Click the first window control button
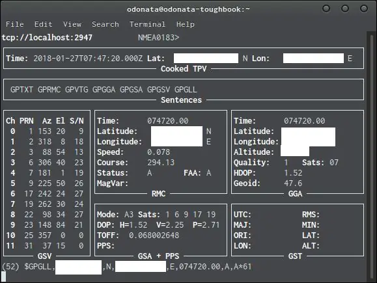Viewport: 377px width, 283px height. click(326, 8)
